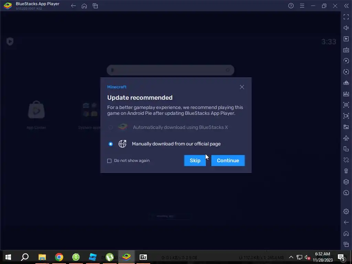Open App Center in BlueStacks home

36,115
